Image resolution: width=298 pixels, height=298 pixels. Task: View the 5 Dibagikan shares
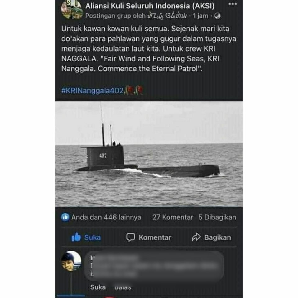tap(217, 217)
